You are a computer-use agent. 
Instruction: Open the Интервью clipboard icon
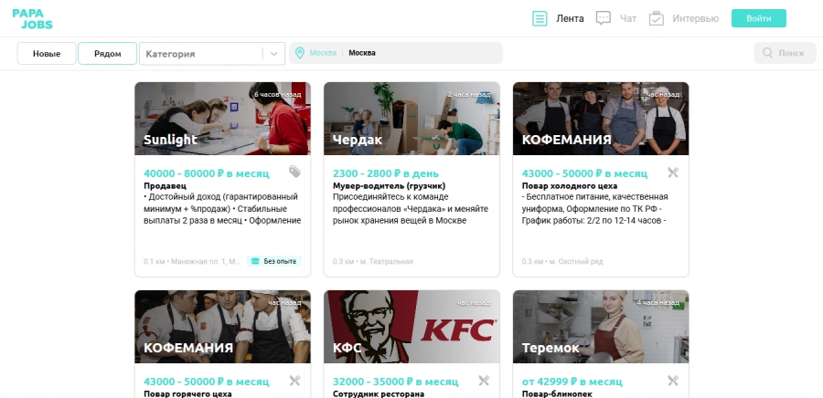[656, 18]
